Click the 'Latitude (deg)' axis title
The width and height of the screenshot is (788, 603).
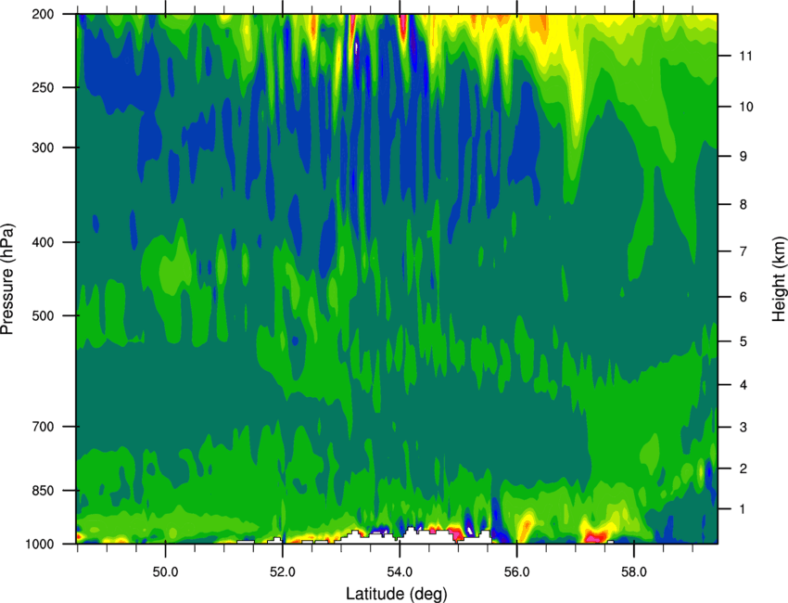396,594
